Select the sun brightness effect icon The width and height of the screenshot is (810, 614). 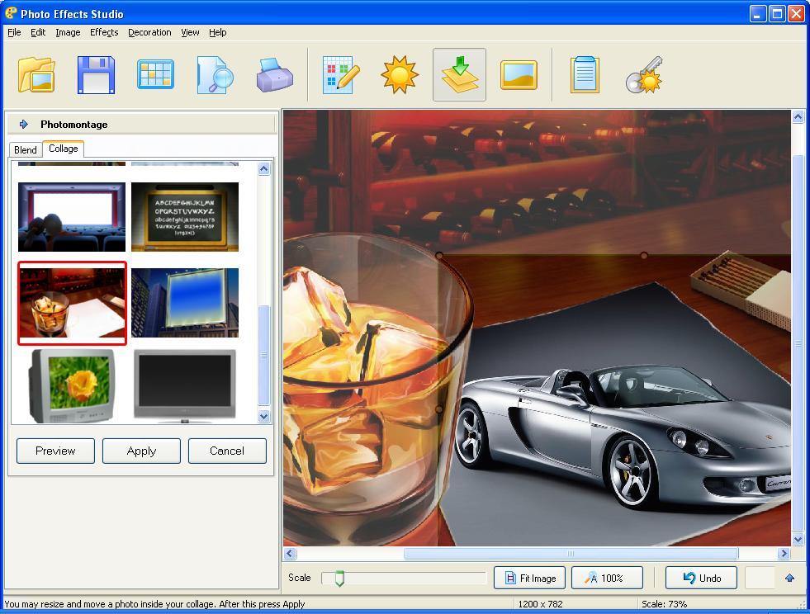[x=399, y=74]
